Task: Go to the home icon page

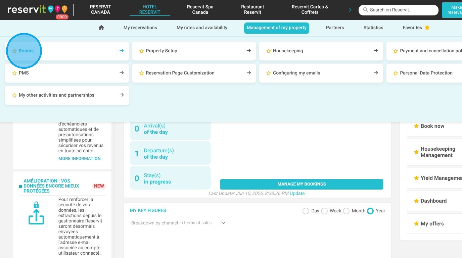Action: (x=101, y=28)
